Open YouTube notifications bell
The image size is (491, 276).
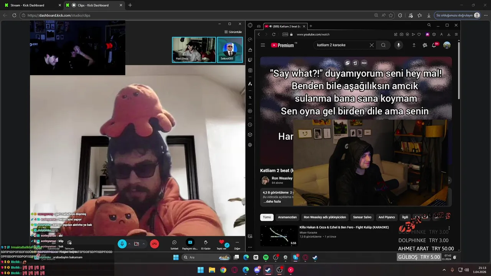click(434, 45)
